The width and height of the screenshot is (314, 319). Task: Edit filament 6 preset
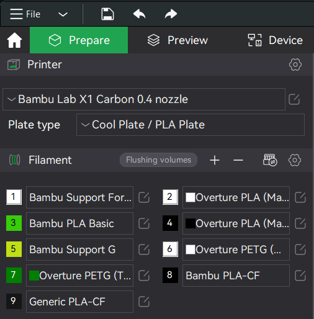tap(300, 249)
